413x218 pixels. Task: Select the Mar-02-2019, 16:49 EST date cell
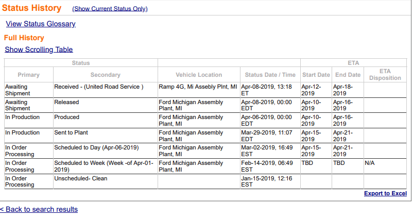tap(270, 151)
